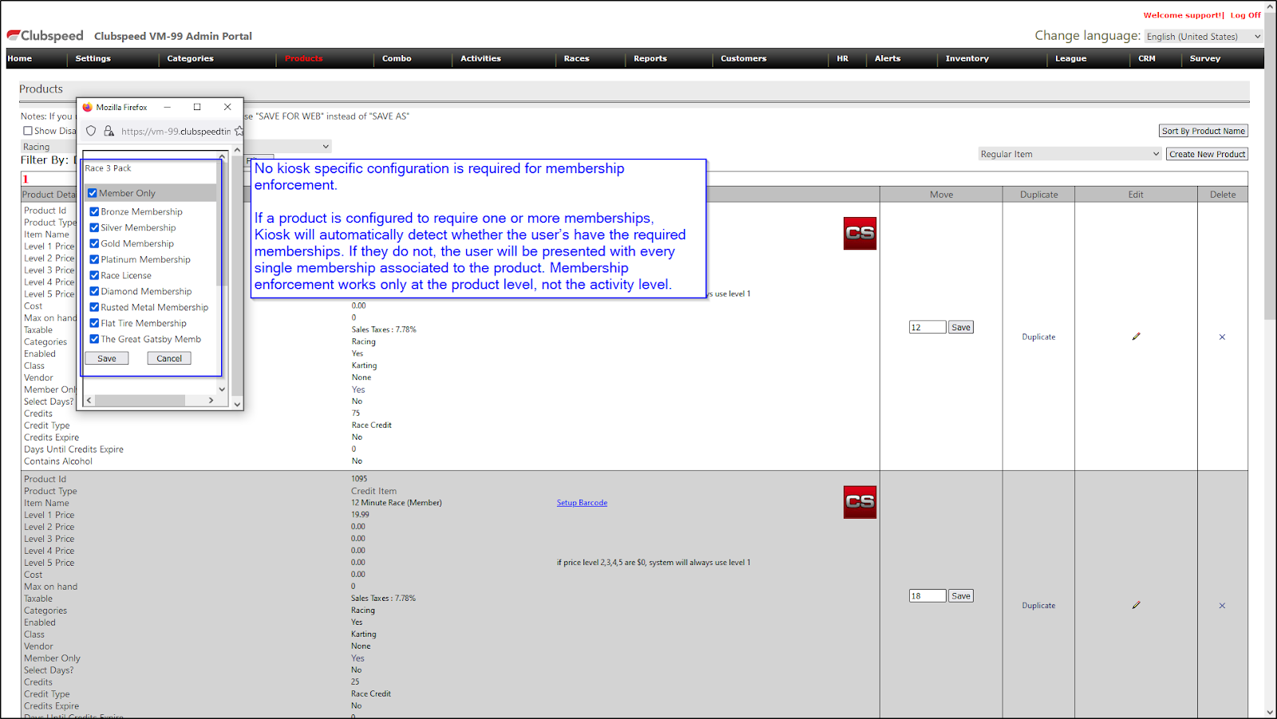
Task: Toggle Flat Tire Membership checkbox
Action: (94, 323)
